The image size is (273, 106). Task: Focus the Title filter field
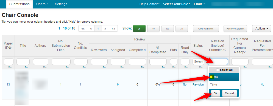point(23,62)
